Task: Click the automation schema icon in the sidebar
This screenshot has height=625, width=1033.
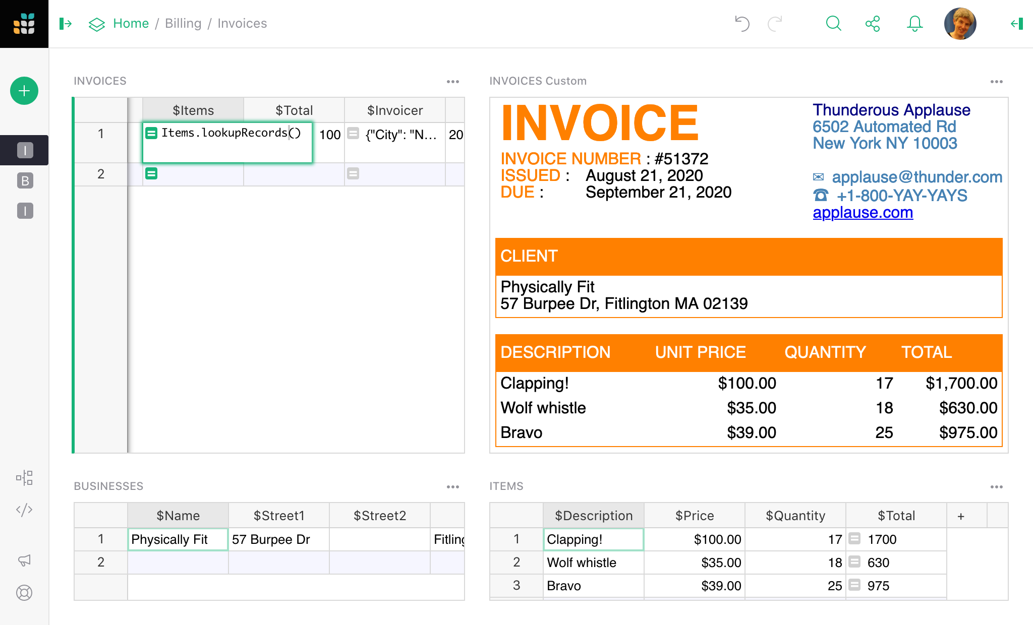Action: (x=24, y=478)
